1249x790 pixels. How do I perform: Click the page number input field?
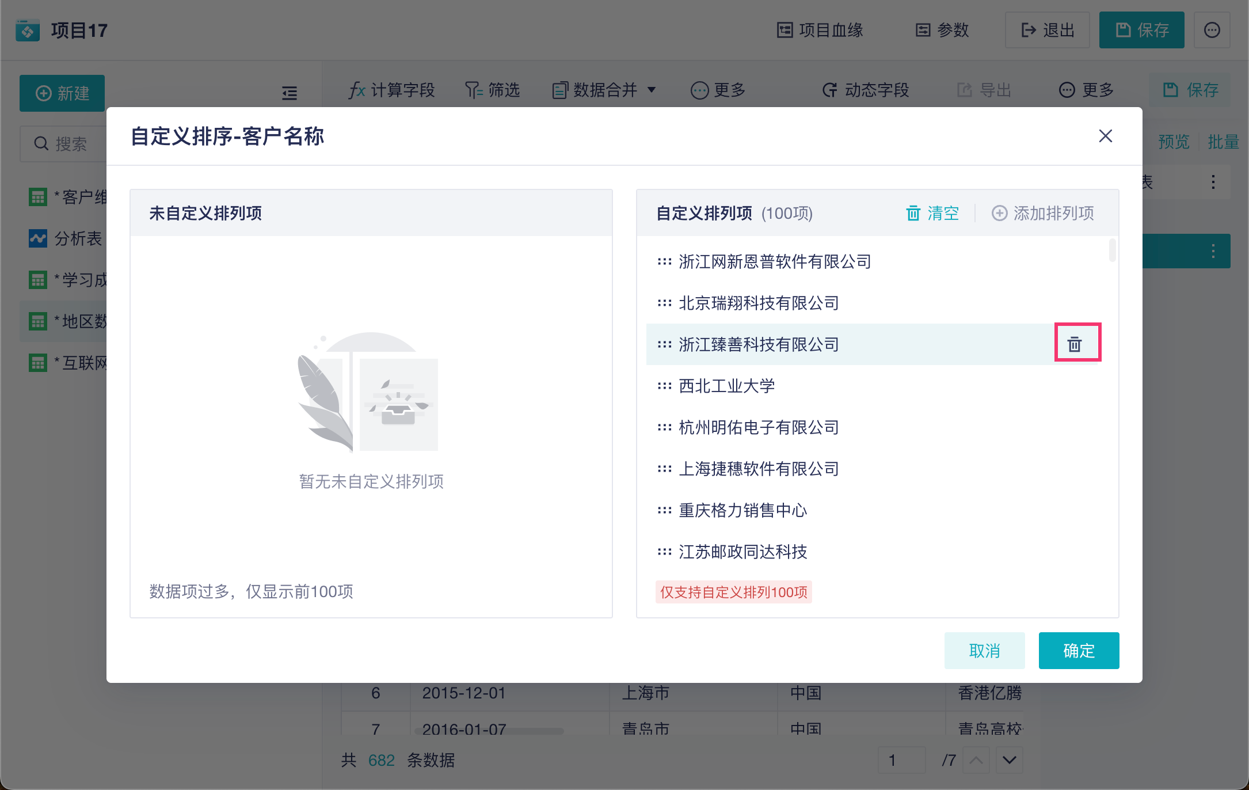[x=901, y=760]
